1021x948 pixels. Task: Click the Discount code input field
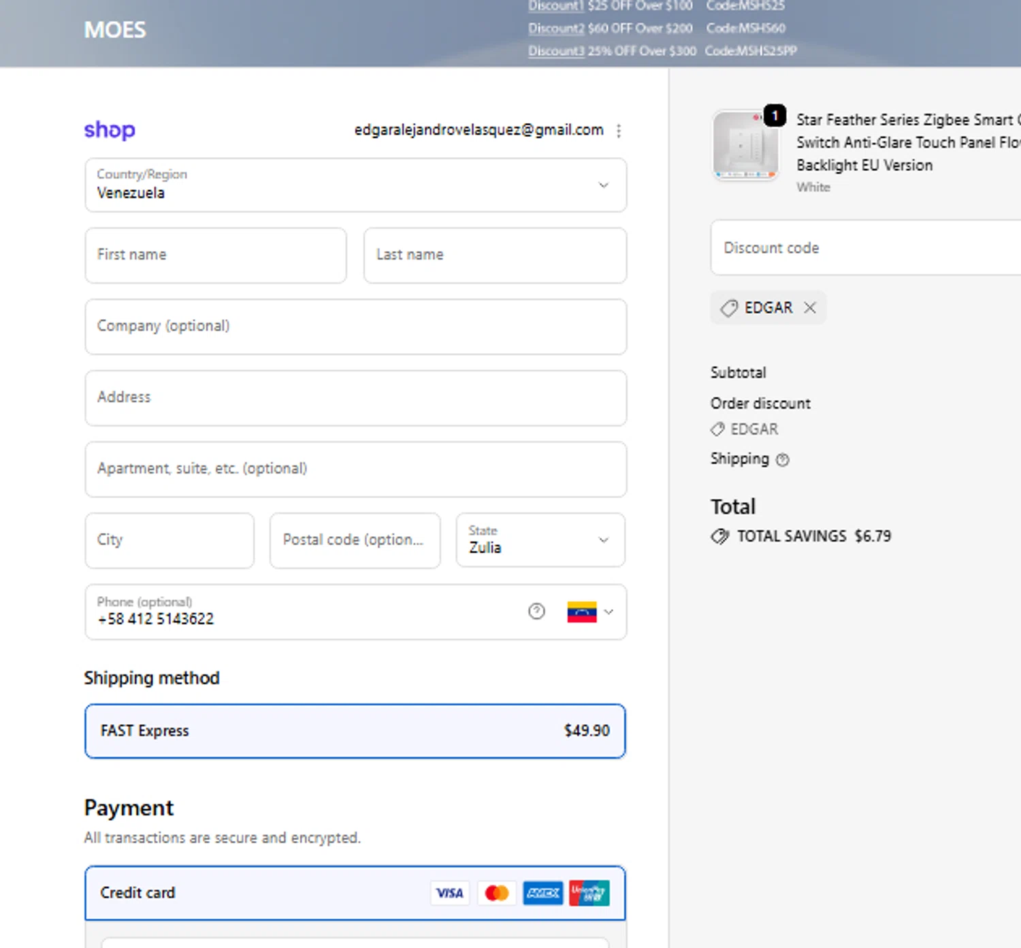pos(866,248)
